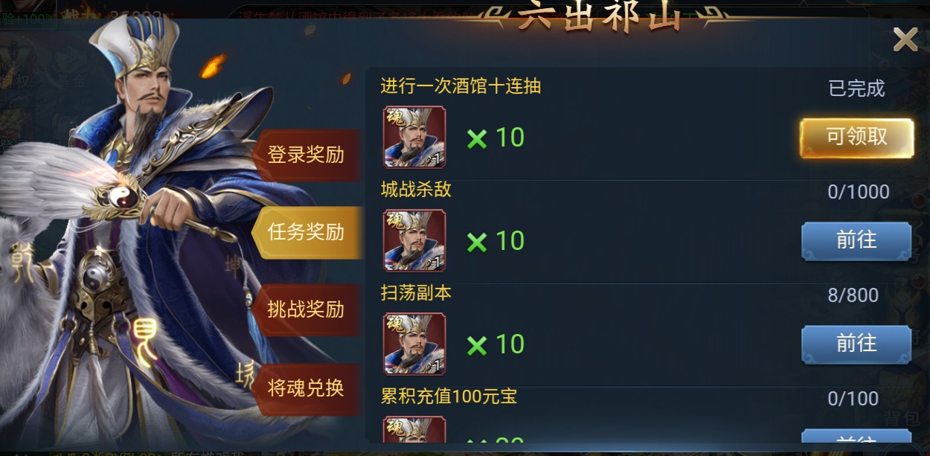Open the 登录奖励 tab
Viewport: 930px width, 456px height.
307,155
